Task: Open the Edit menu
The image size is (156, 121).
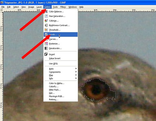Action: point(9,7)
